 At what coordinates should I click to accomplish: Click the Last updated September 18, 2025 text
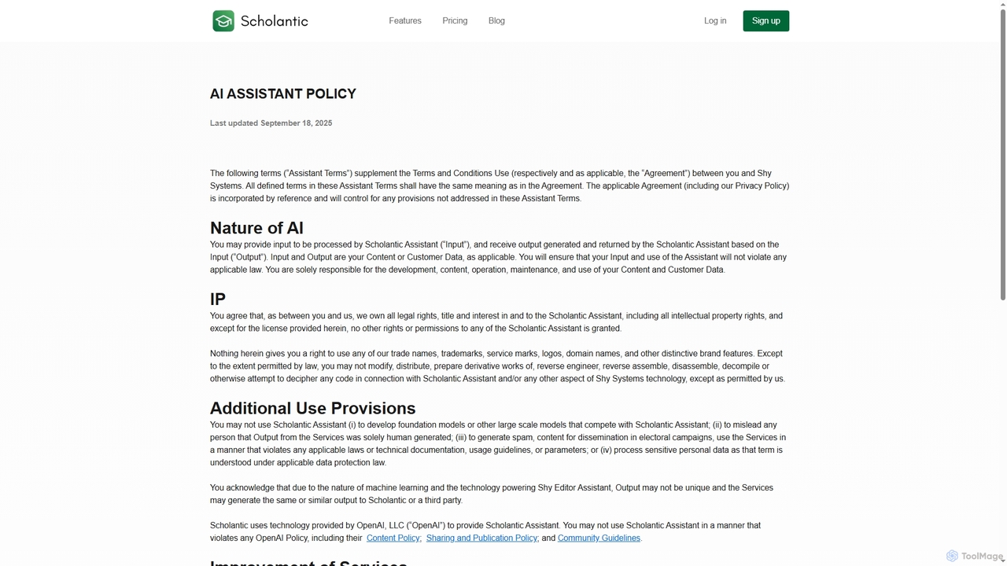click(271, 123)
